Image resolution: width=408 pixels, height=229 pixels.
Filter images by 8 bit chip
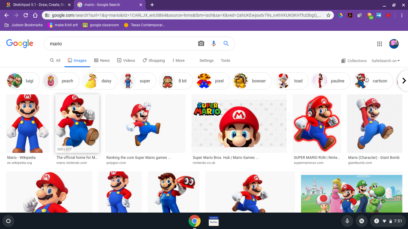pos(176,81)
